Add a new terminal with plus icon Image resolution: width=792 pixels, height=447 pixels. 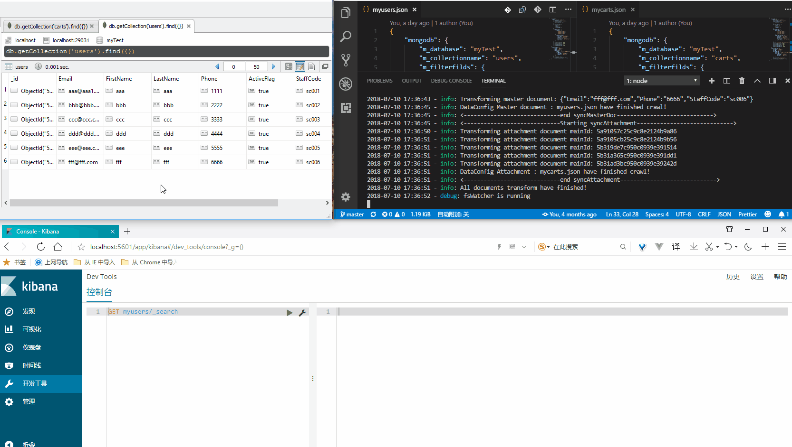712,81
